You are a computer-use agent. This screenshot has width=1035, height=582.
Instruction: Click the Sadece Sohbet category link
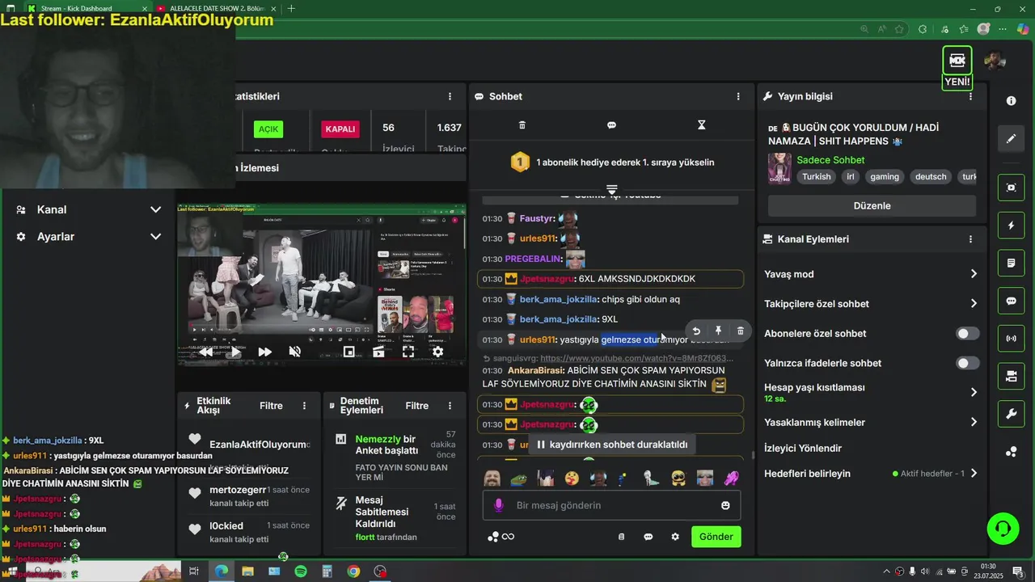pyautogui.click(x=830, y=160)
